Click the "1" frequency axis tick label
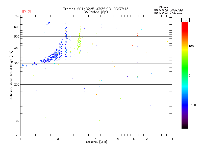 (x=20, y=139)
